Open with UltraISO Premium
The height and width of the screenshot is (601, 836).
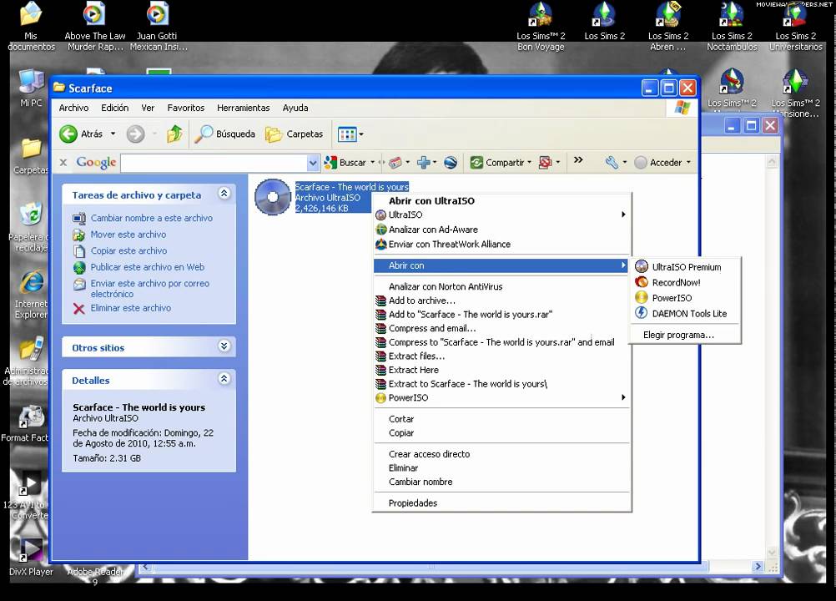[x=685, y=267]
